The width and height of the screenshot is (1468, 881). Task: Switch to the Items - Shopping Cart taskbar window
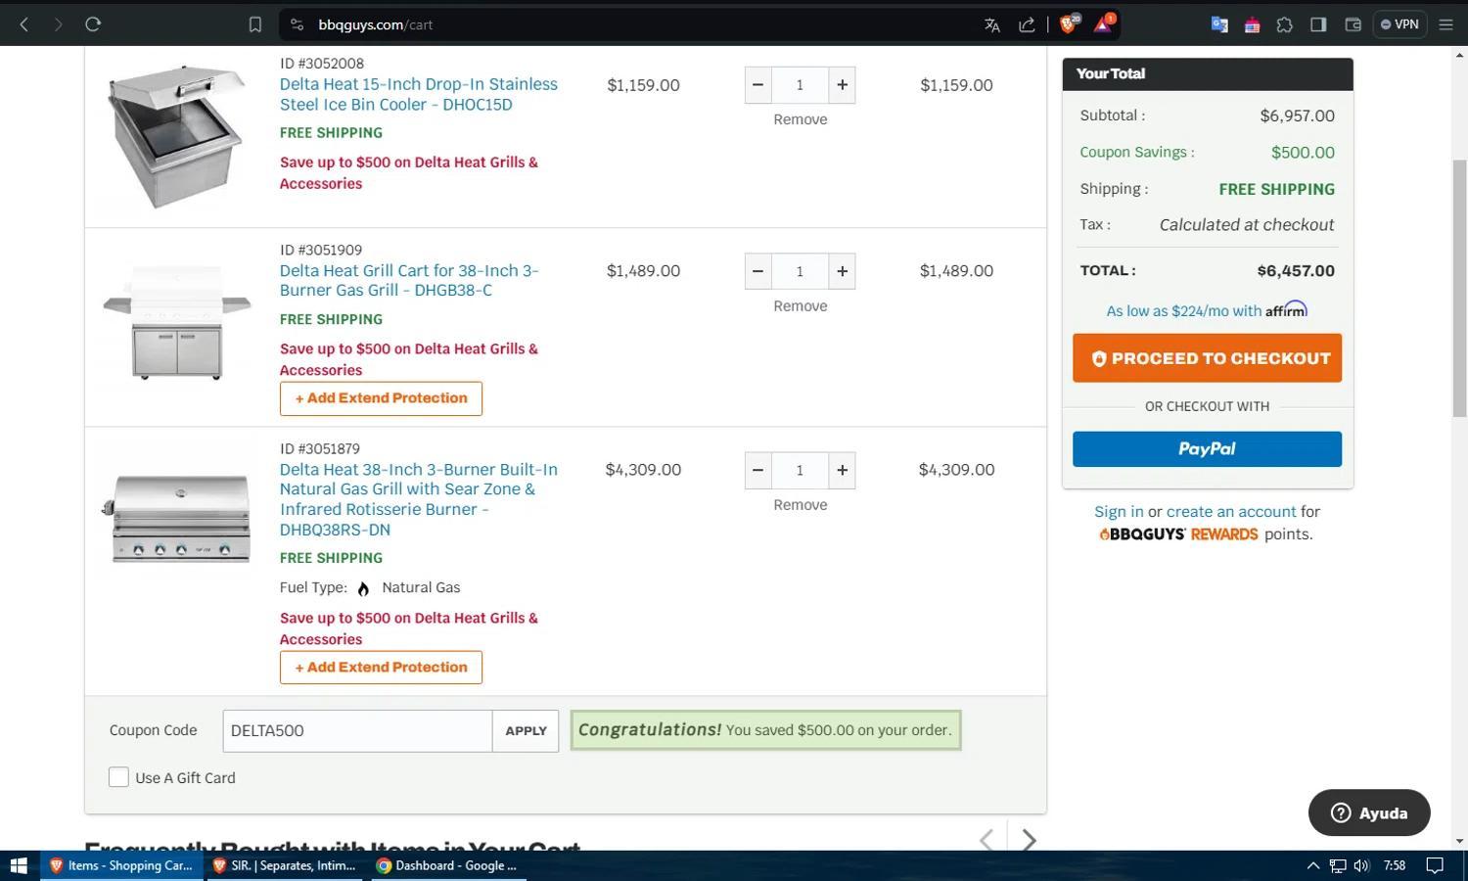(121, 865)
